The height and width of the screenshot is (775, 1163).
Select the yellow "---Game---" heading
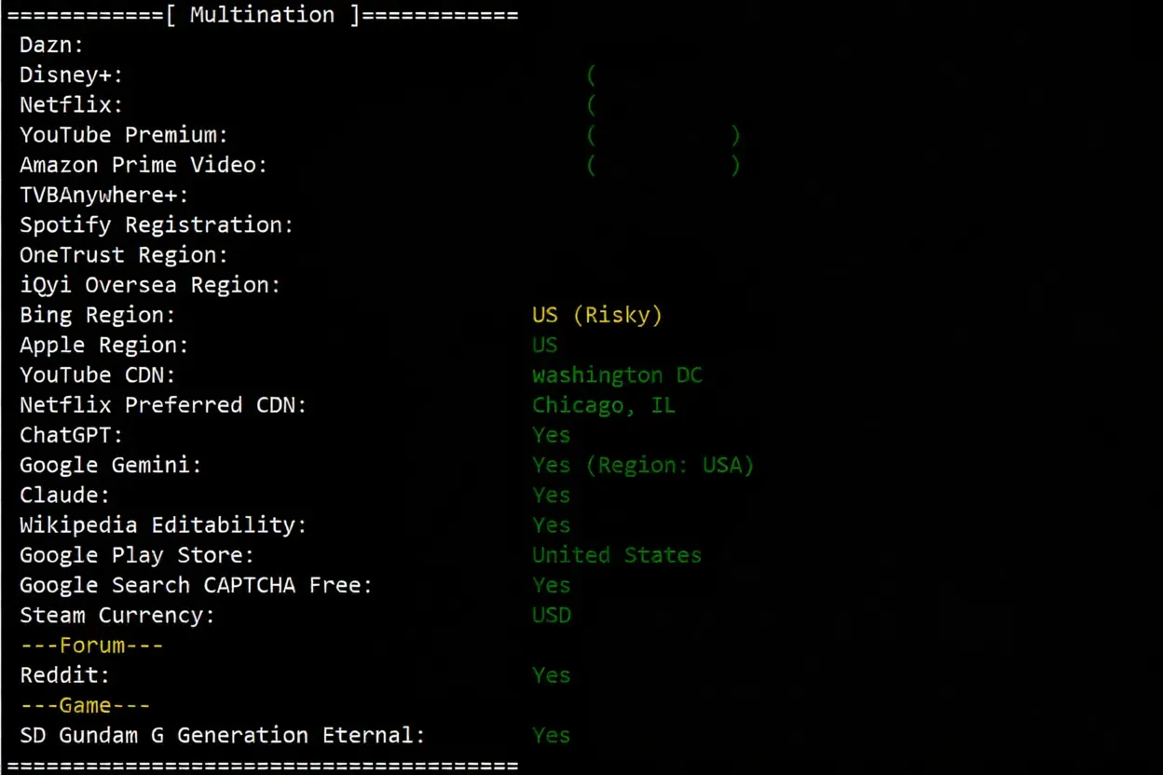point(85,705)
